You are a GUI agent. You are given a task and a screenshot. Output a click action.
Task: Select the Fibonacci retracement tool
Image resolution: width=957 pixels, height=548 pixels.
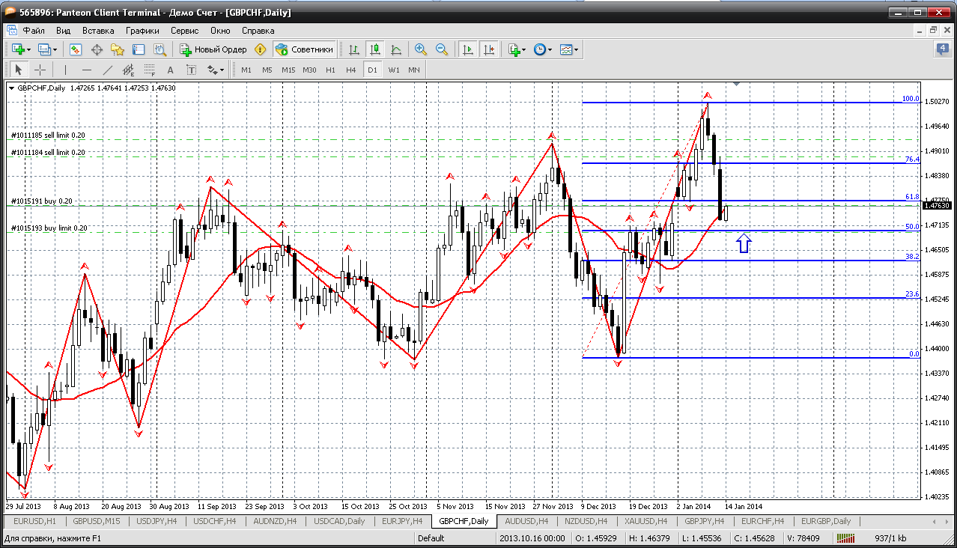tap(150, 70)
